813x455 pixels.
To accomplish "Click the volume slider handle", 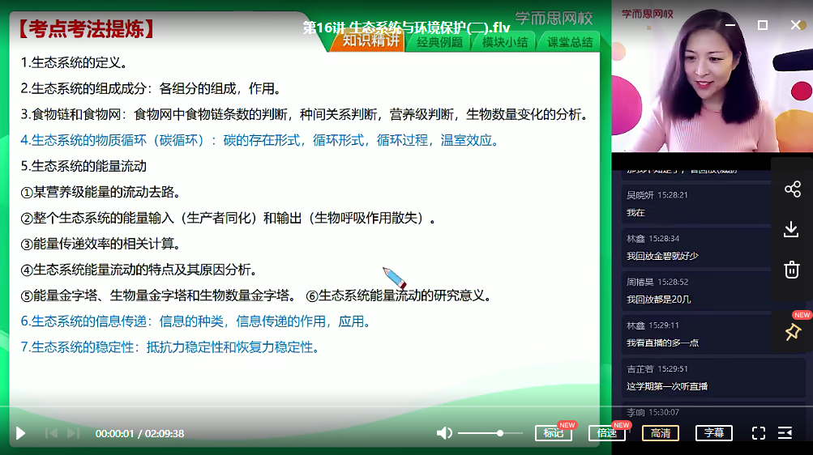I will [x=500, y=433].
